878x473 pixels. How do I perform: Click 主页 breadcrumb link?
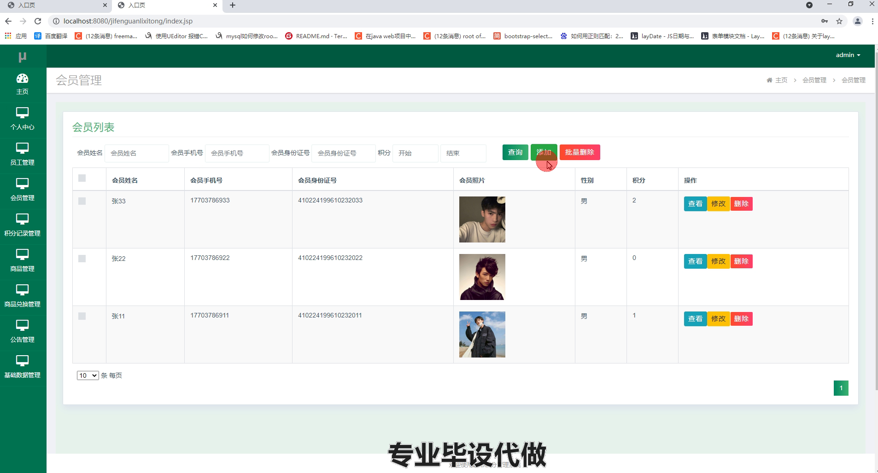(781, 80)
